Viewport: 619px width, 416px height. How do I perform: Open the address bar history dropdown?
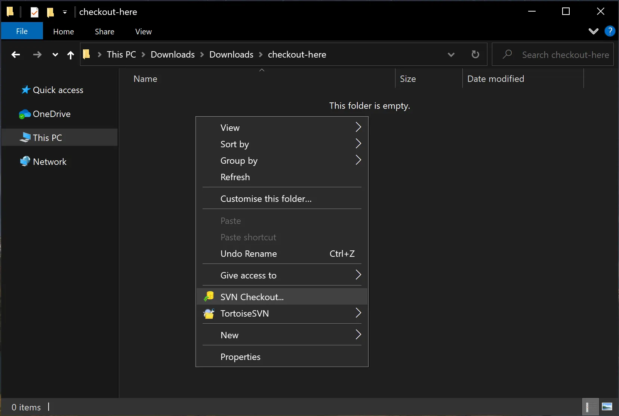(x=451, y=55)
